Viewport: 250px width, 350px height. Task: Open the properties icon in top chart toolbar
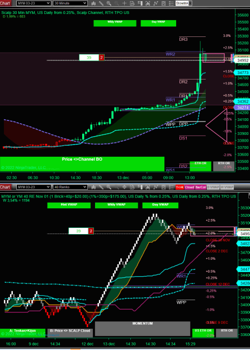pyautogui.click(x=163, y=3)
